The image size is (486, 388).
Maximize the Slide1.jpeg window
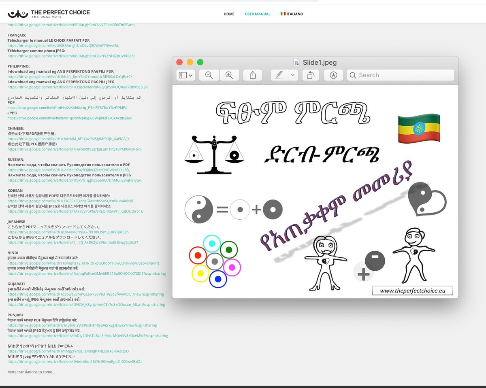point(200,62)
